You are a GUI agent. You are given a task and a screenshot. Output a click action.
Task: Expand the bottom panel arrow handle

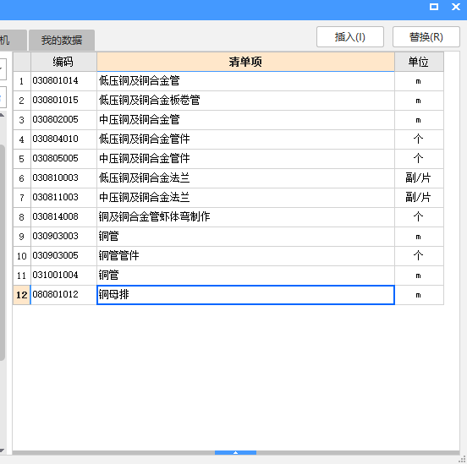pyautogui.click(x=235, y=453)
